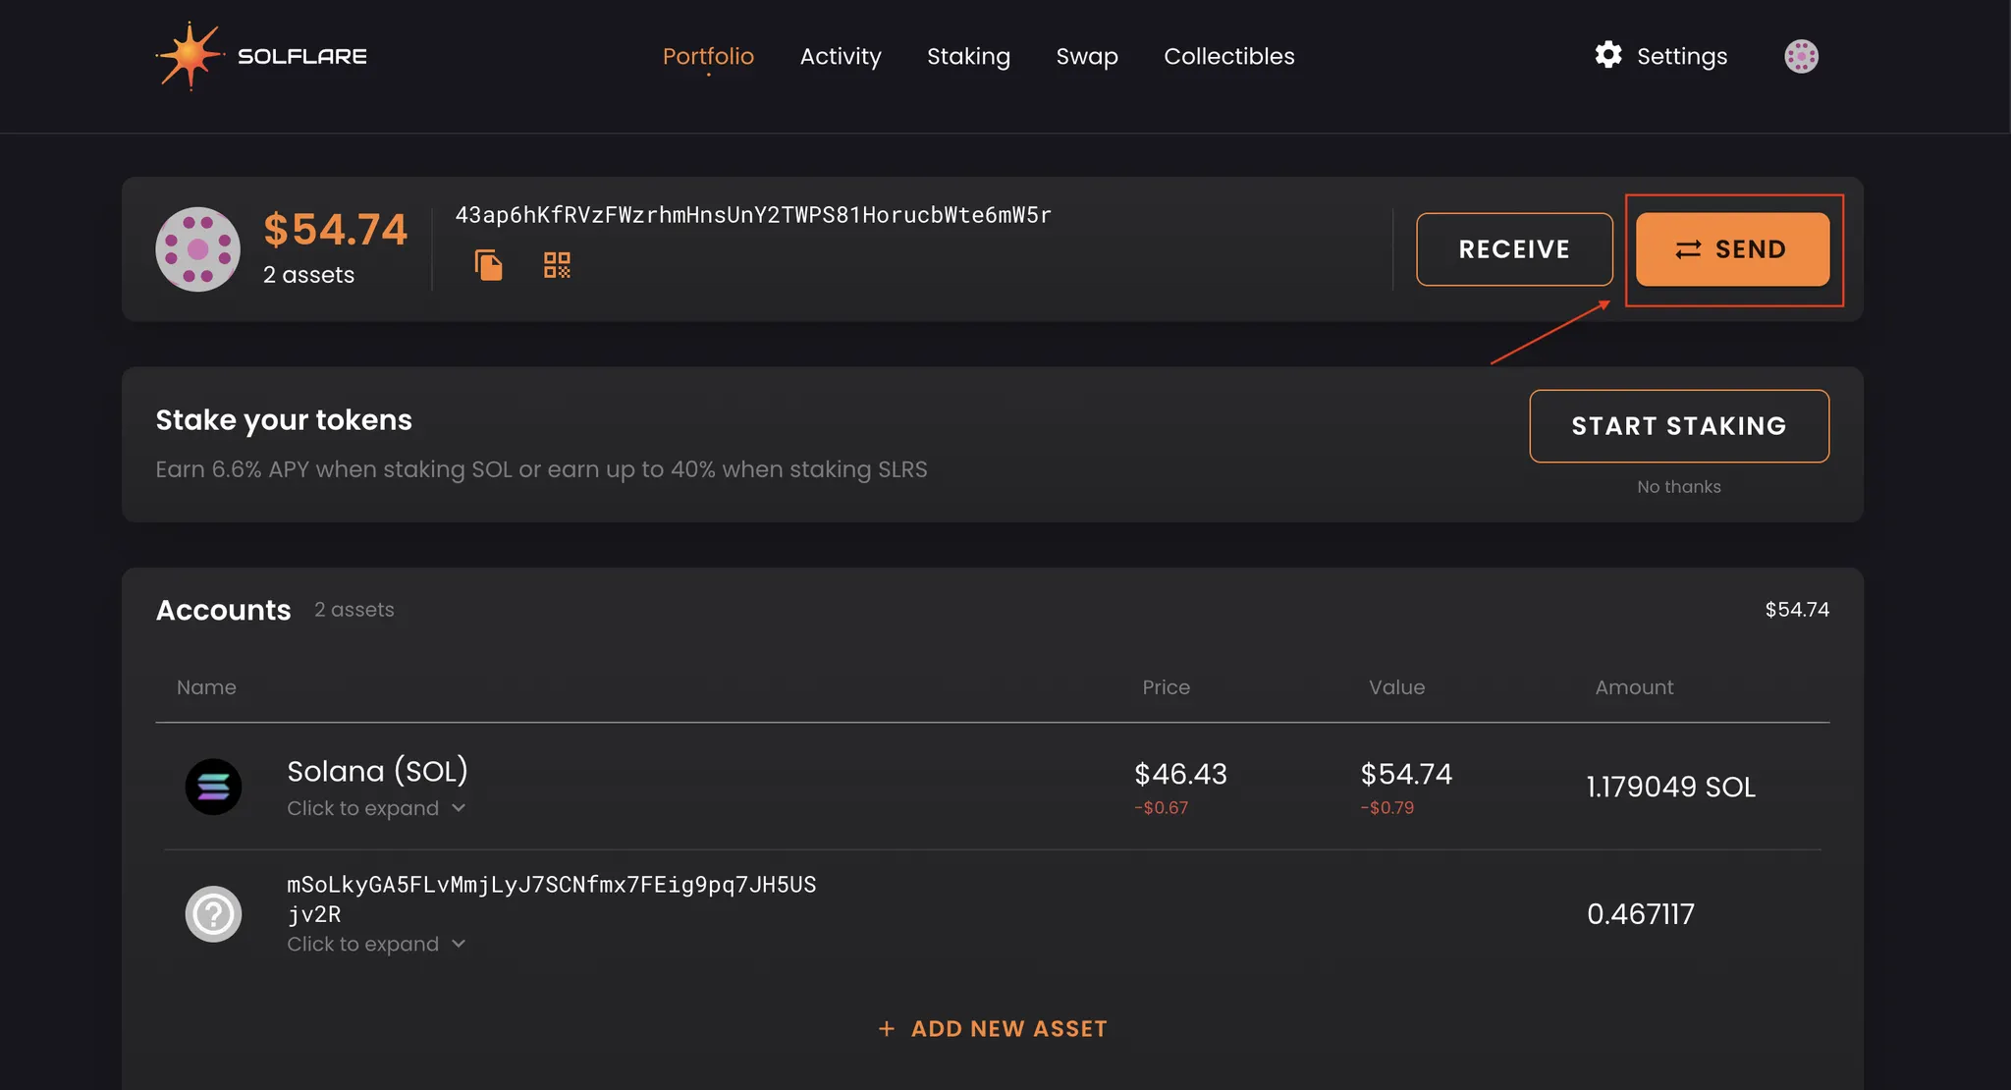Dismiss staking banner with No thanks
This screenshot has height=1090, width=2011.
(1678, 487)
